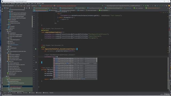
Task: Switch to bank-email-congrats editor tab
Action: [92, 10]
